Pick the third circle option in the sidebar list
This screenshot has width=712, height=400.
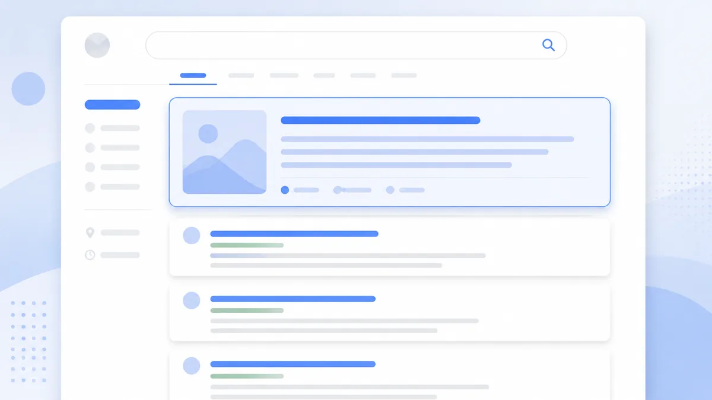coord(90,167)
